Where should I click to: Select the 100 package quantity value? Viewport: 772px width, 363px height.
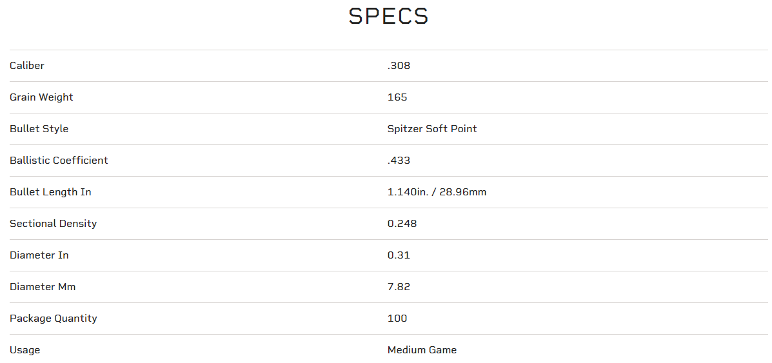397,319
